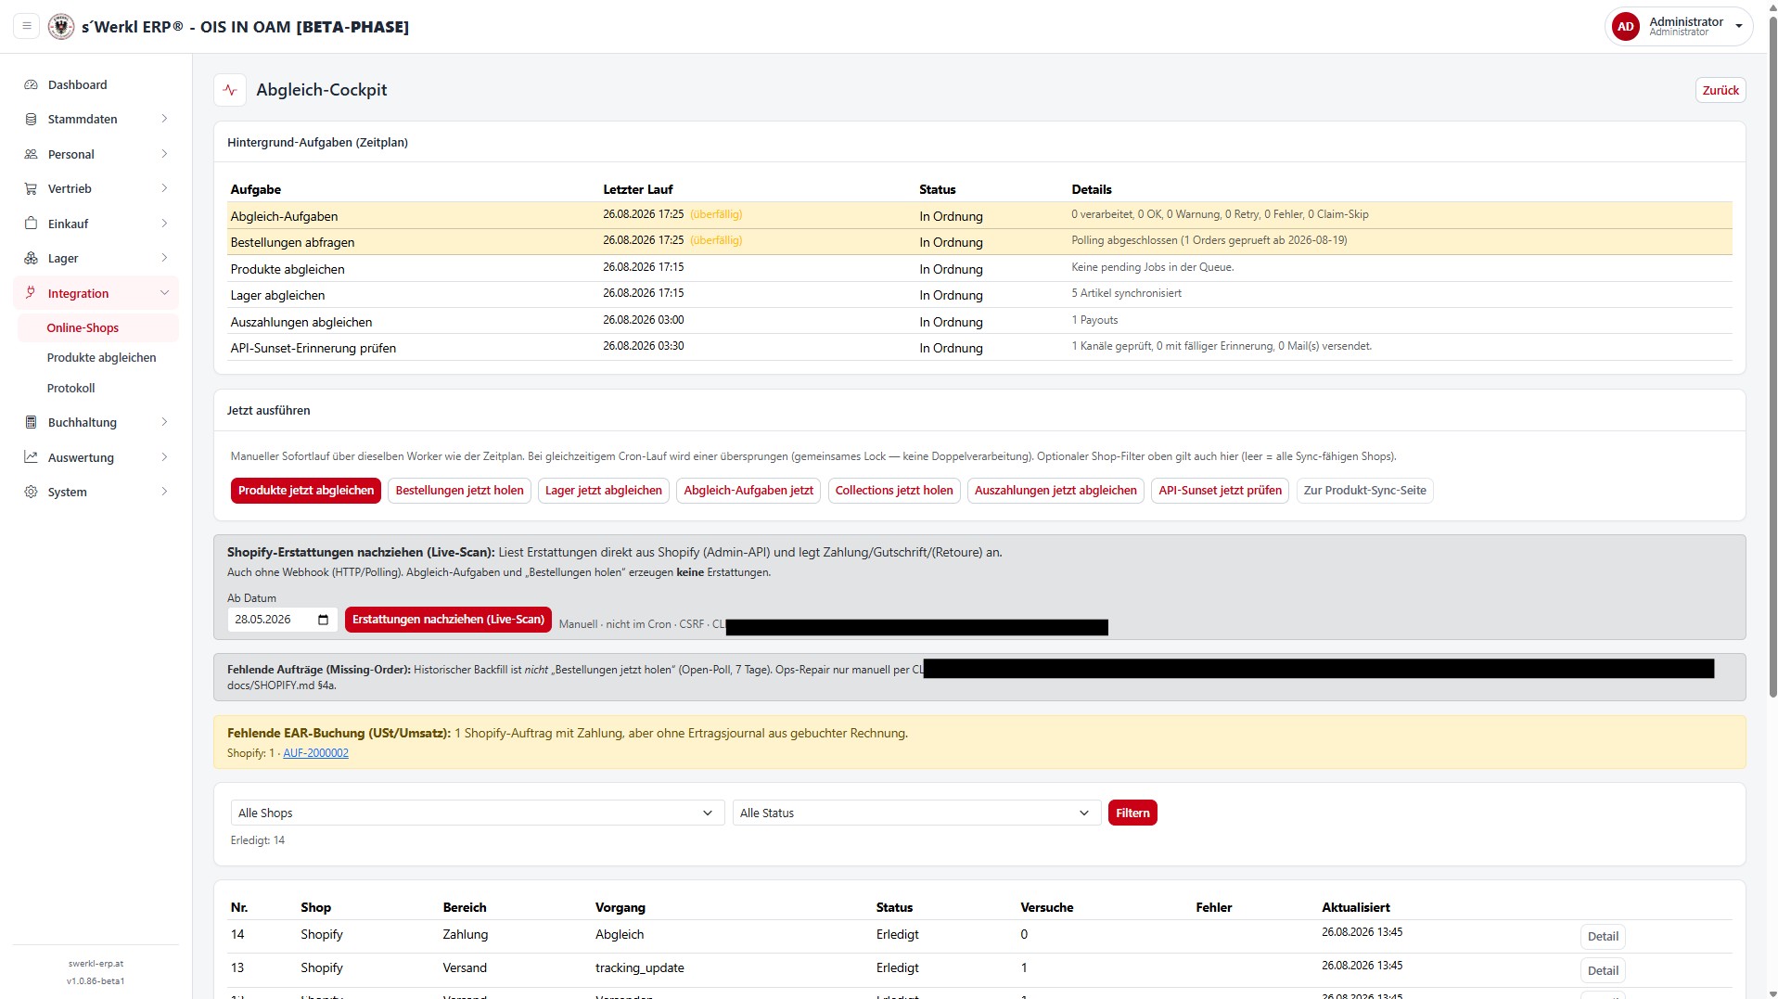Click Bestellungen jetzt holen button
1778x999 pixels.
click(459, 491)
